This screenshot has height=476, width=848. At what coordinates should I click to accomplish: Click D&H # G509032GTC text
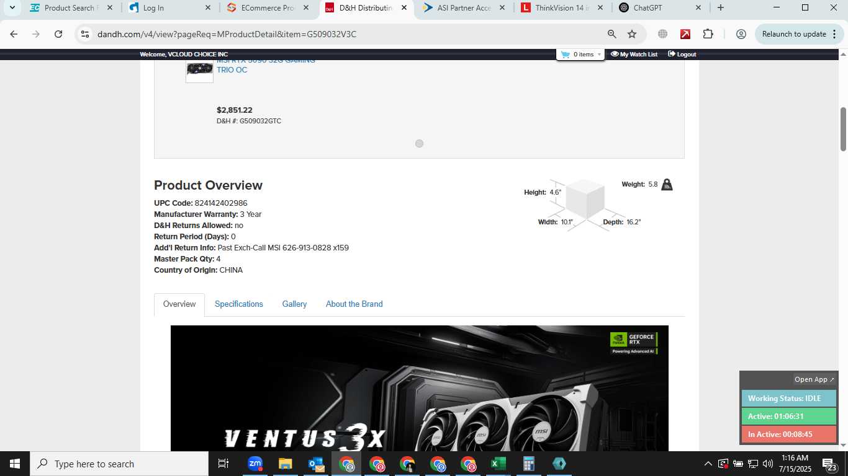tap(249, 121)
